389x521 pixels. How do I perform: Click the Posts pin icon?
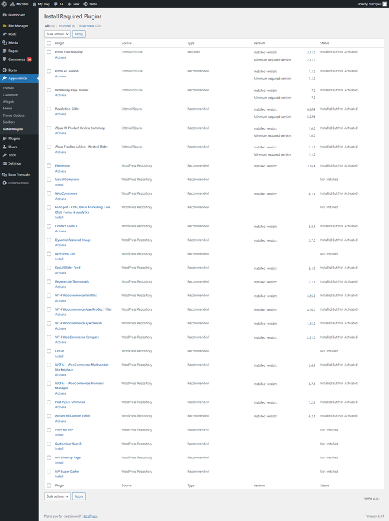click(x=5, y=35)
